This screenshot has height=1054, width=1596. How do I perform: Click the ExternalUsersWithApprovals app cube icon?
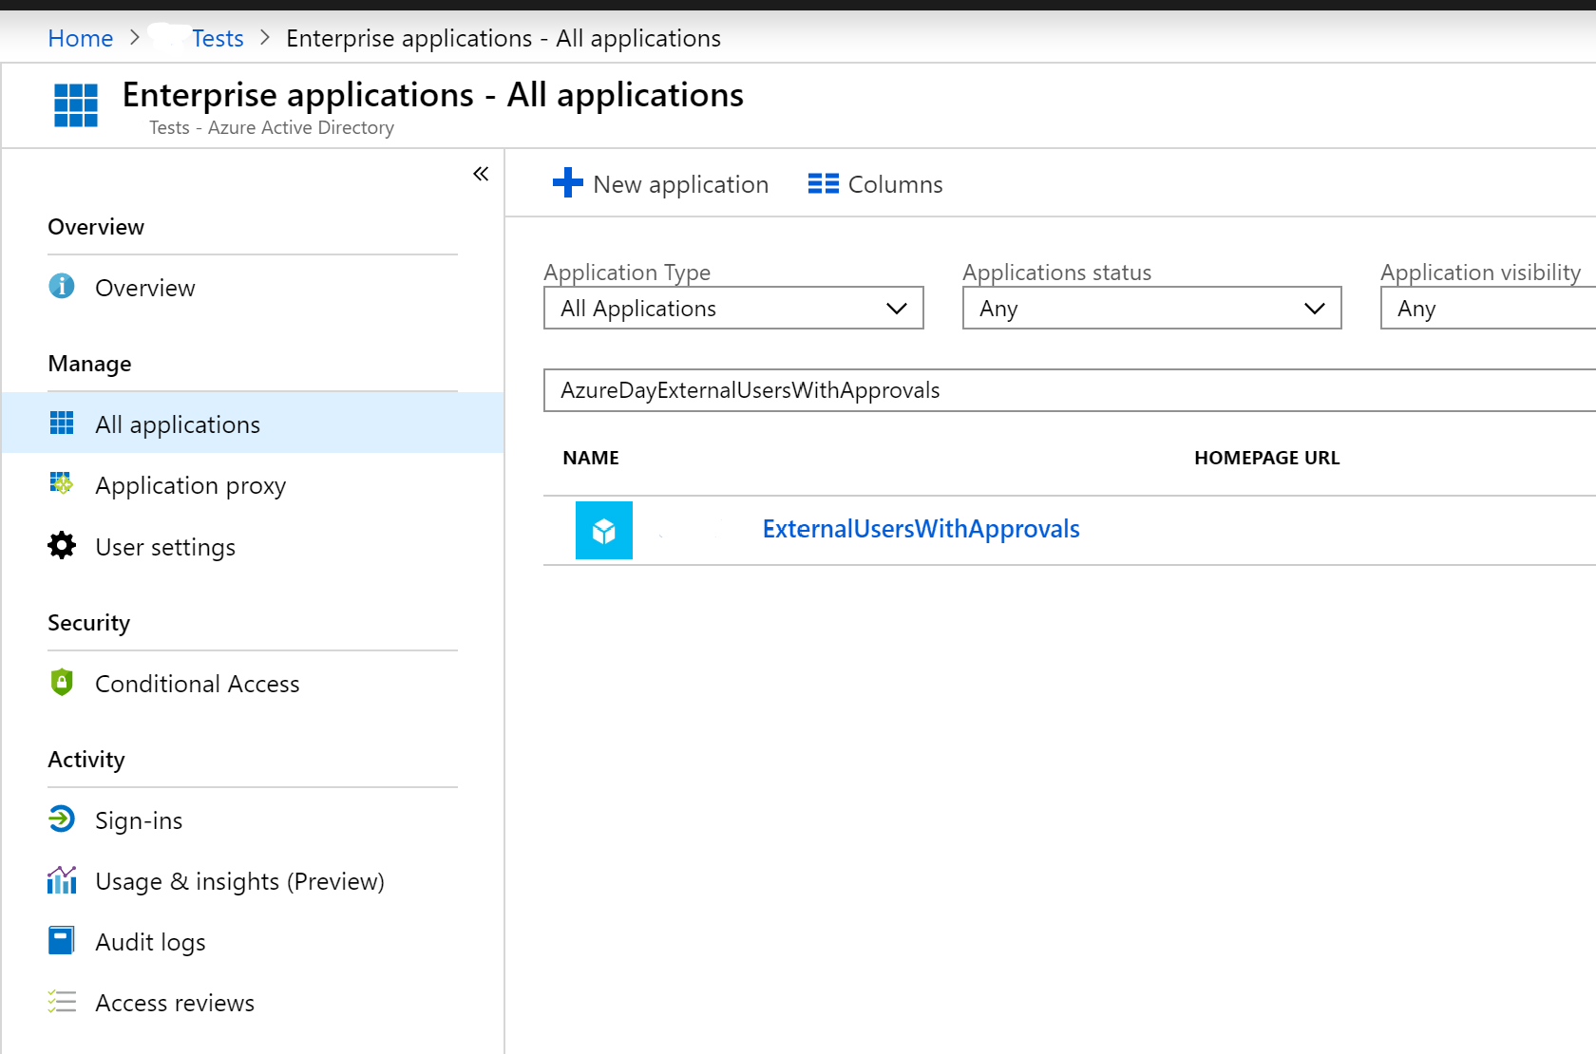(x=604, y=530)
